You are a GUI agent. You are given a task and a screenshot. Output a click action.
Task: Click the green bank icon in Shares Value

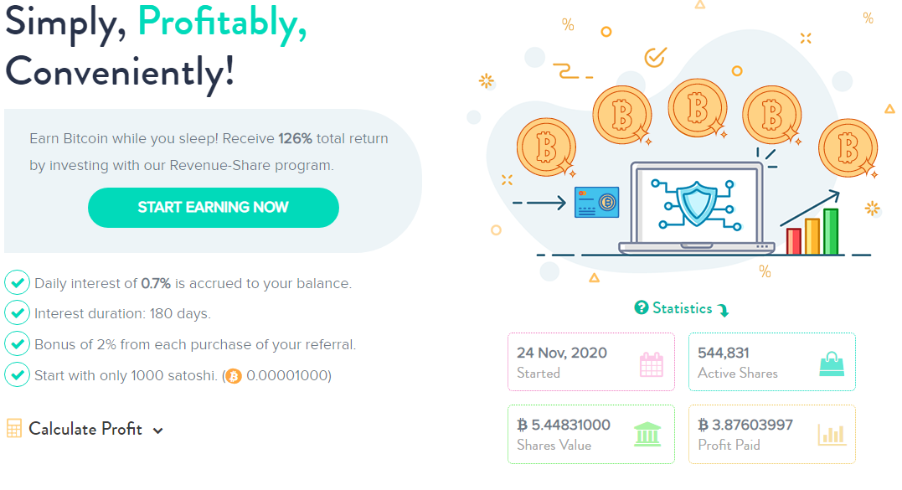[647, 434]
